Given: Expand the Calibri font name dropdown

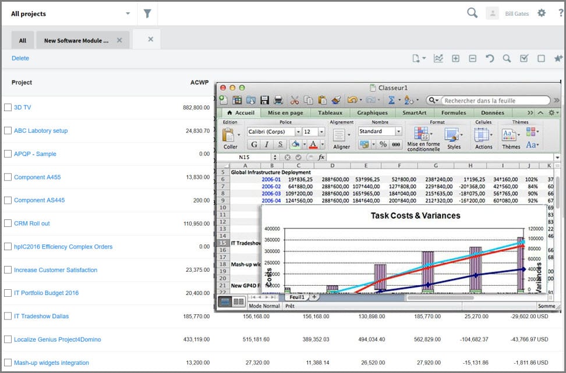Looking at the screenshot, I should click(x=298, y=132).
